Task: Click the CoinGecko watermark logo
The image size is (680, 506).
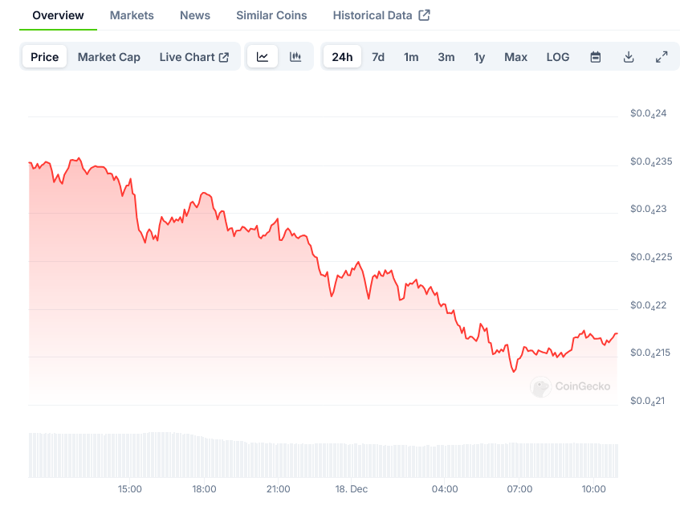Action: tap(571, 386)
